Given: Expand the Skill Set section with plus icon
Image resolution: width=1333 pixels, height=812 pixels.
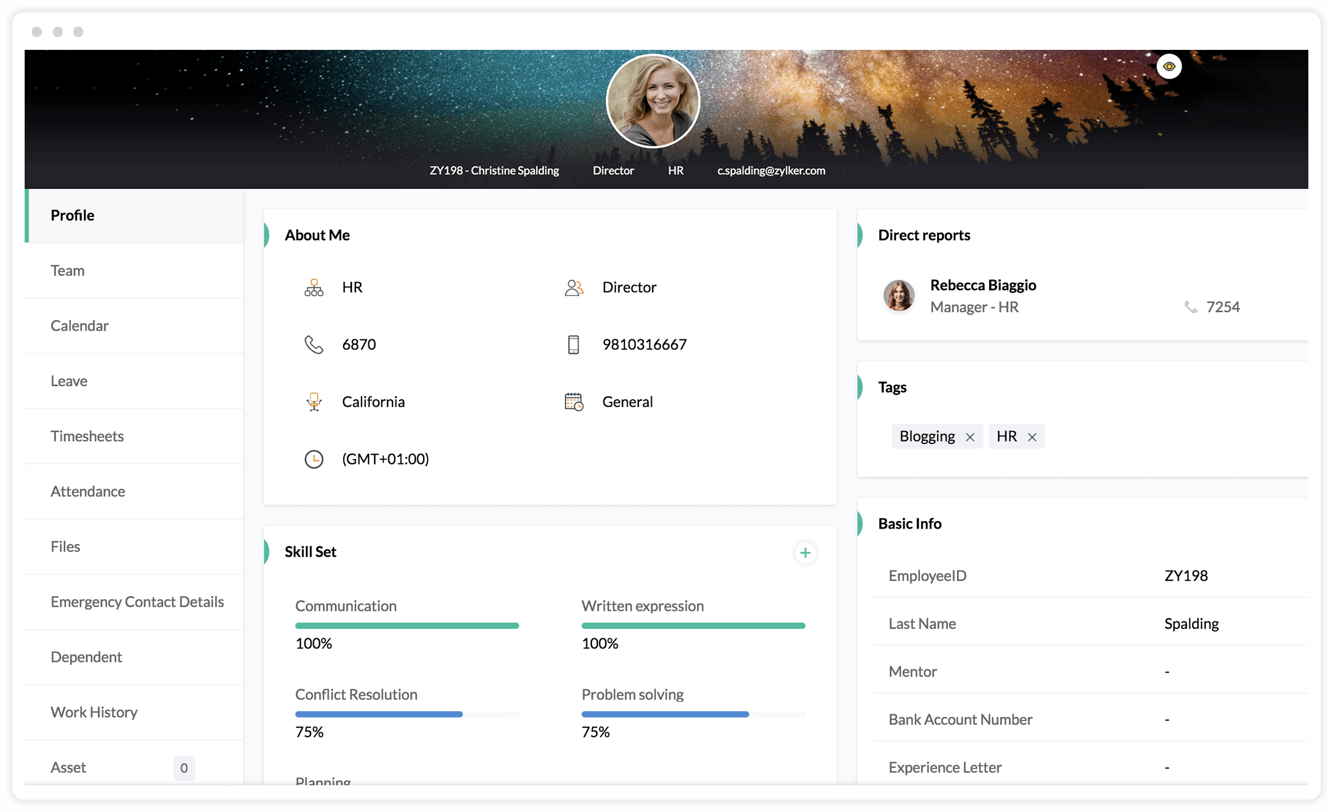Looking at the screenshot, I should click(804, 552).
